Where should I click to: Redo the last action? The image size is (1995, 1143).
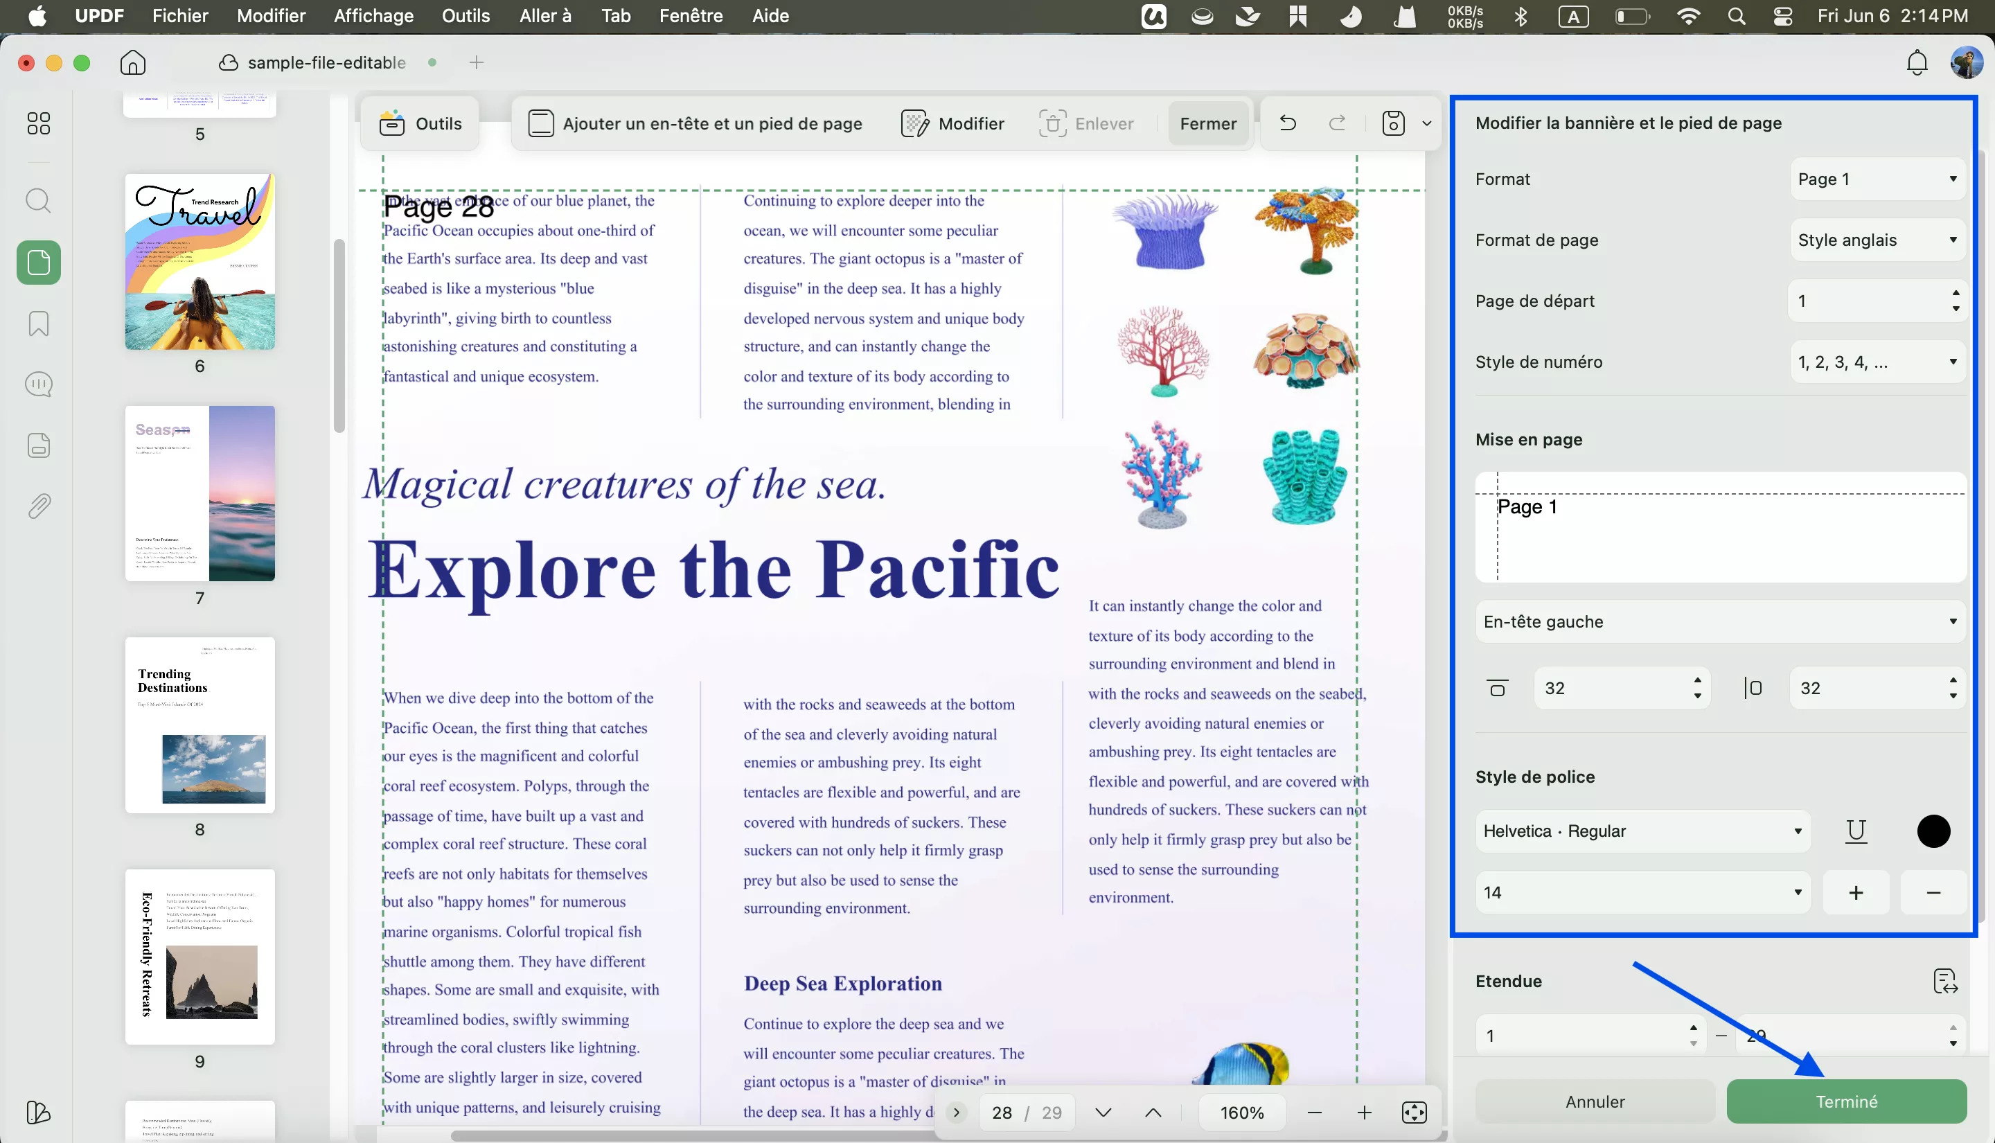point(1338,123)
